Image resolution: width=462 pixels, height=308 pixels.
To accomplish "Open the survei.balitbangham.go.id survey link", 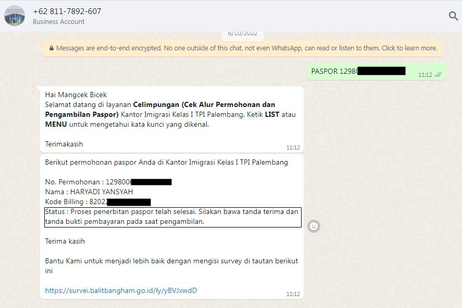I will pos(121,290).
